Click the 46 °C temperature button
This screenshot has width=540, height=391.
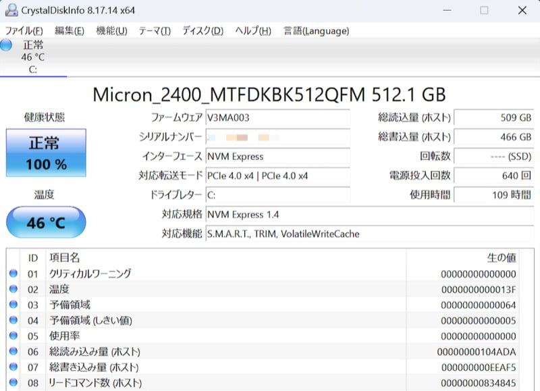pos(46,222)
